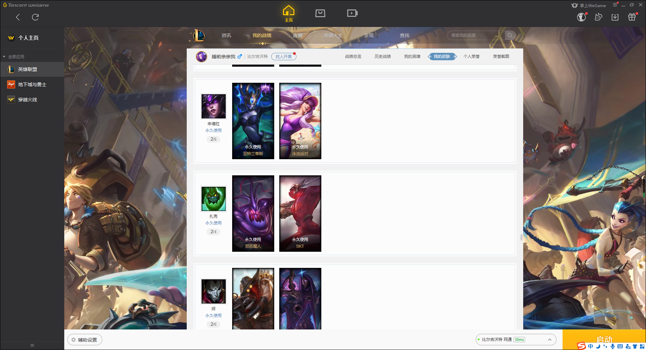646x350 pixels.
Task: Open the 历史战绩 sub-tab
Action: [383, 57]
